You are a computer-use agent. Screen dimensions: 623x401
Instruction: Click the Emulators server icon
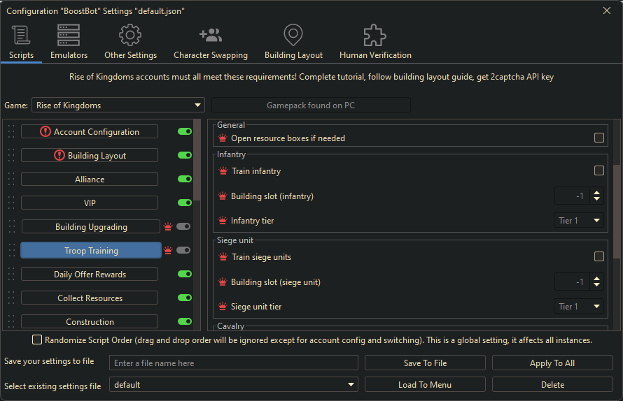click(69, 35)
